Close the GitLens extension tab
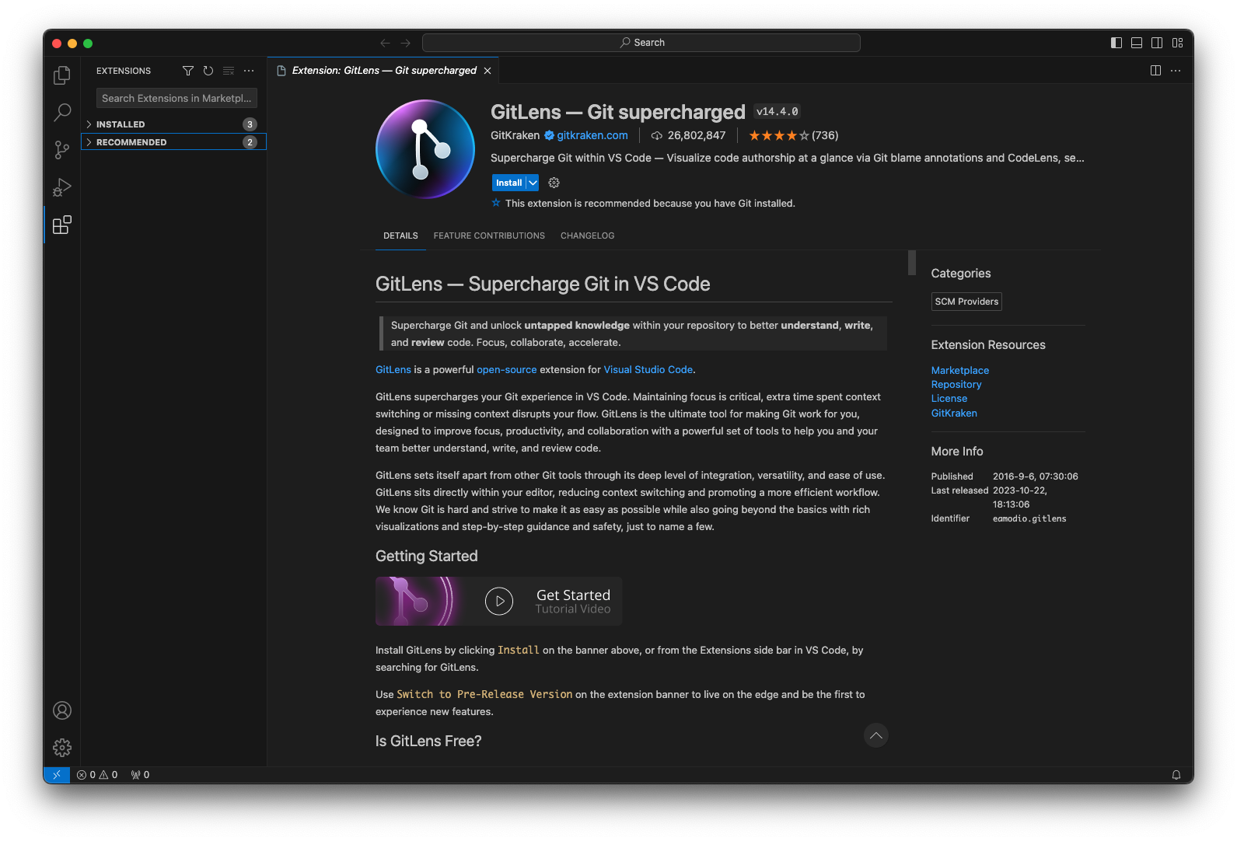The width and height of the screenshot is (1237, 841). point(487,71)
